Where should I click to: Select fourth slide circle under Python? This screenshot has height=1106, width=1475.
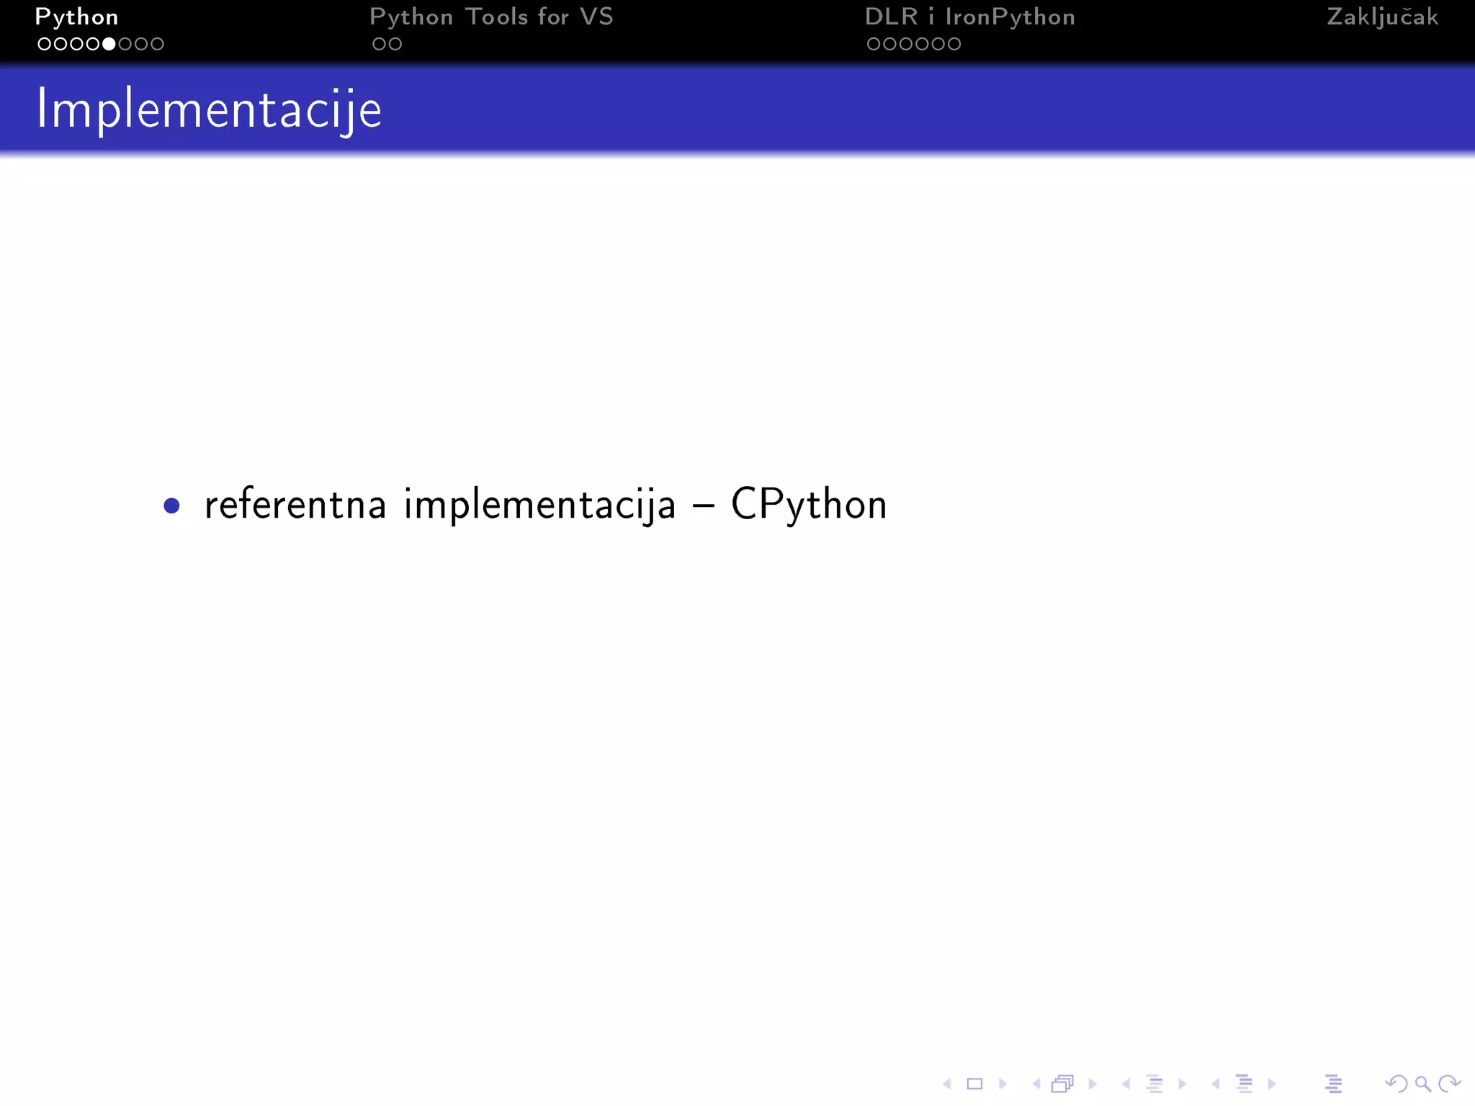[93, 44]
